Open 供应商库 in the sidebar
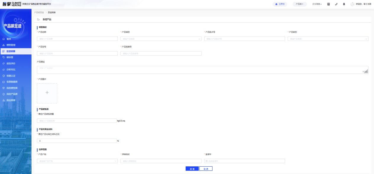Viewport: 374px width, 174px height. [x=11, y=100]
